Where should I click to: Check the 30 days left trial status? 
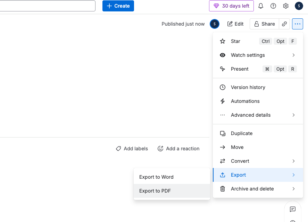[231, 6]
